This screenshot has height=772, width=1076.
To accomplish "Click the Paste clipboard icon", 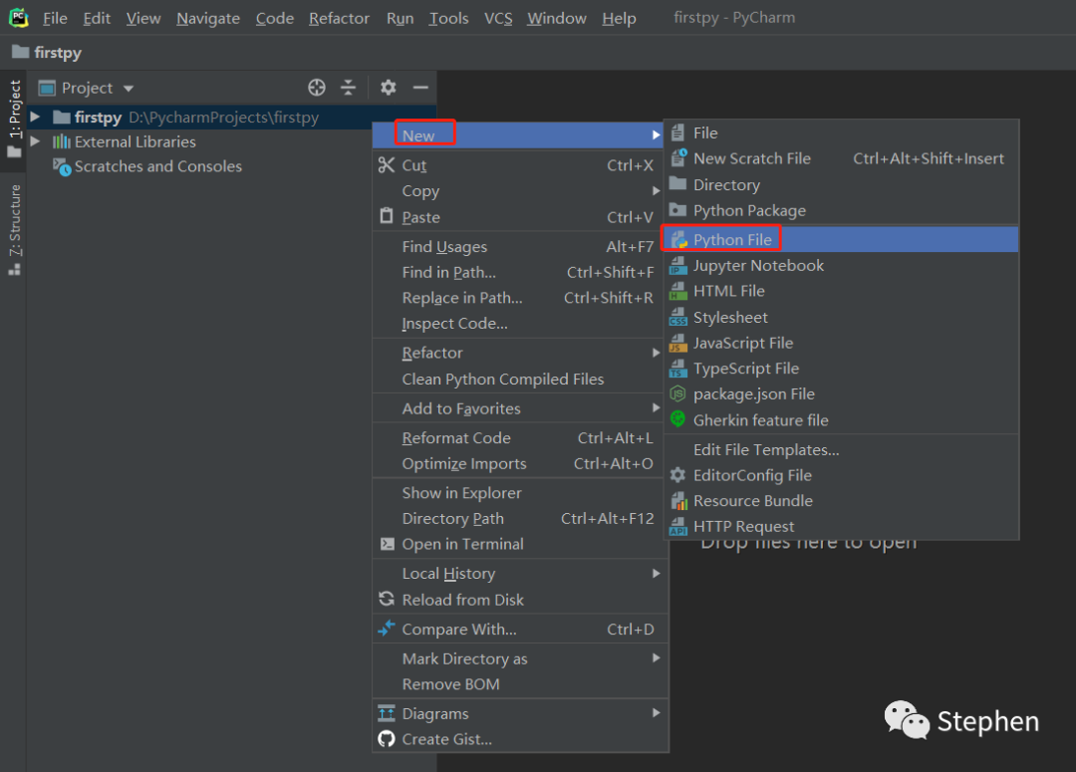I will (x=387, y=216).
